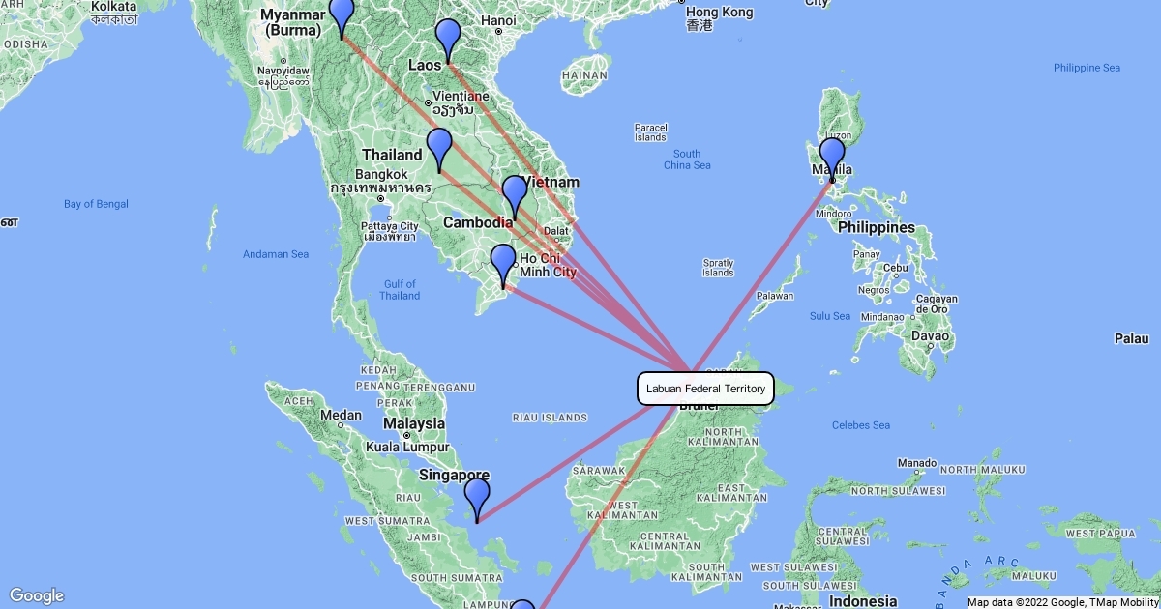Screen dimensions: 1161x609
Task: Click the marker near Ho Chi Minh City
Action: pyautogui.click(x=503, y=266)
